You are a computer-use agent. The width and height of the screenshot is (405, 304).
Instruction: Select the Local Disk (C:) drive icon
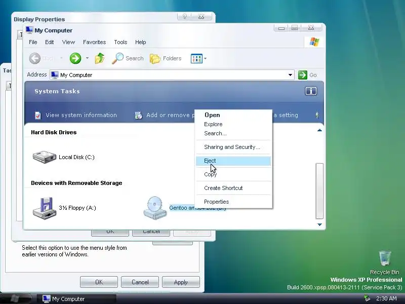tap(44, 157)
